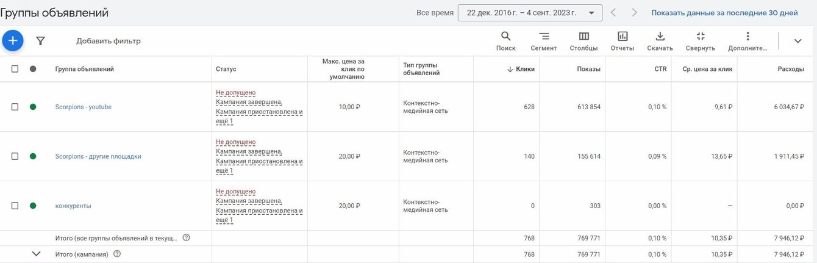Open the Сегмент segment menu
The image size is (817, 263).
pyautogui.click(x=543, y=41)
